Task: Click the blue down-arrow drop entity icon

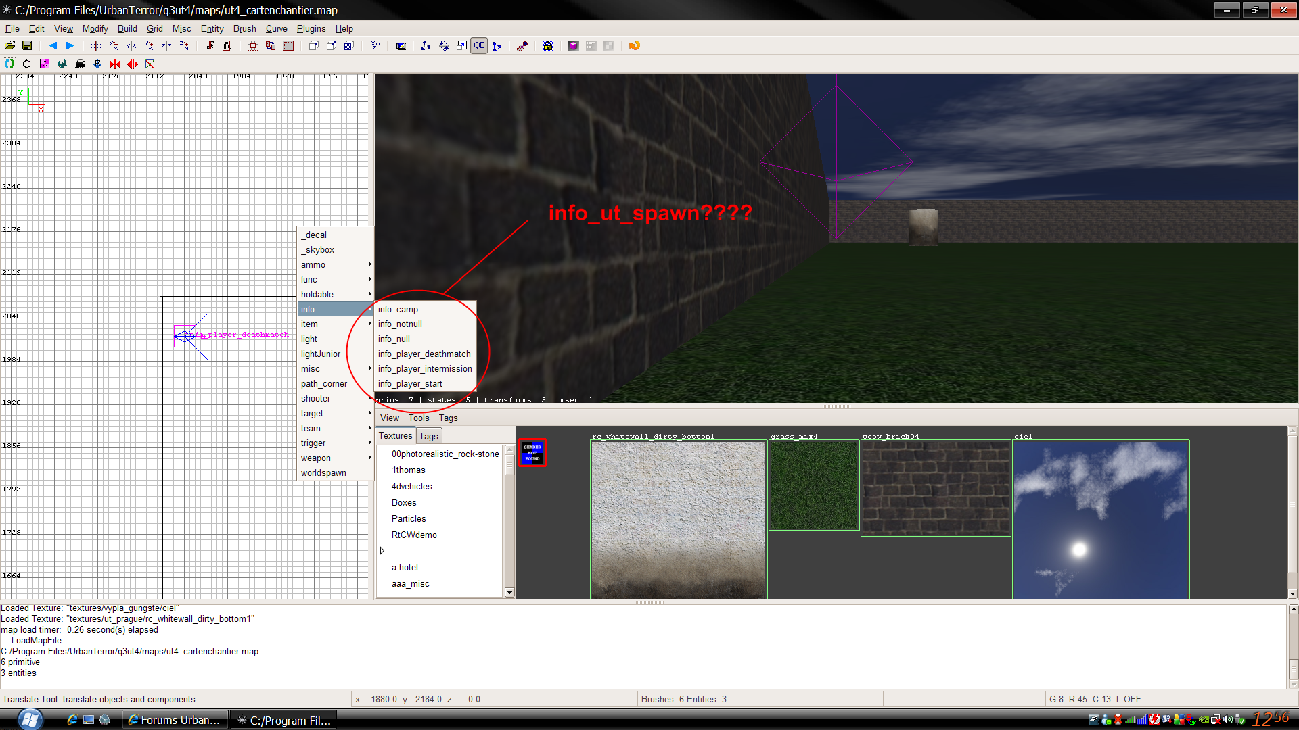Action: coord(97,64)
